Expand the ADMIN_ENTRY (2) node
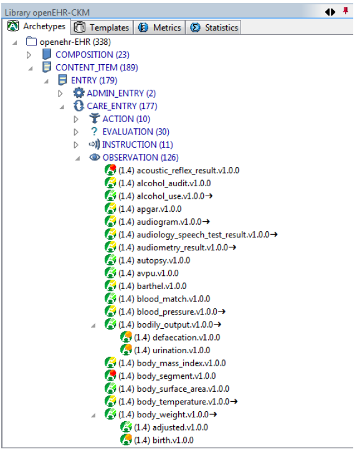357x451 pixels. point(60,93)
